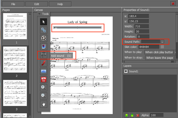Screen dimensions: 178x118
Task: Choose the Add link chain tool
Action: pyautogui.click(x=44, y=30)
